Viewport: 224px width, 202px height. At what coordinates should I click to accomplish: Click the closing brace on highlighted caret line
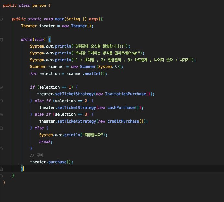click(22, 169)
